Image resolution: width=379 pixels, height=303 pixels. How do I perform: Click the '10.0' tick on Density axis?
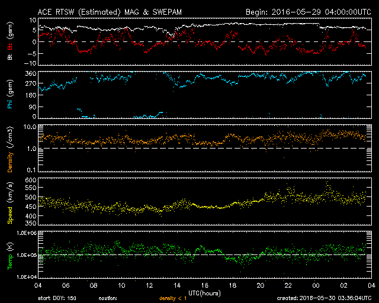30,127
